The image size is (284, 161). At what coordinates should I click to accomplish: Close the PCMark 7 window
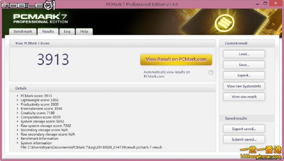pyautogui.click(x=276, y=4)
